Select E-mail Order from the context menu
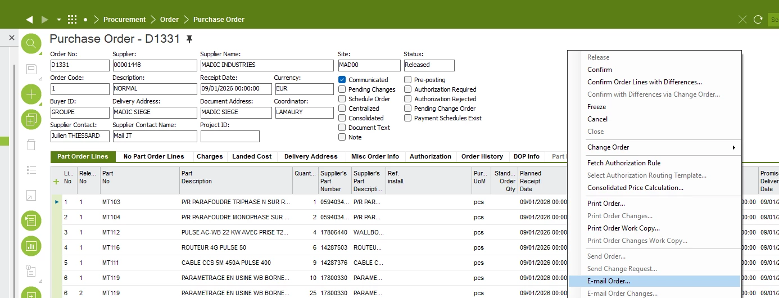Screen dimensions: 779x298 [x=609, y=281]
